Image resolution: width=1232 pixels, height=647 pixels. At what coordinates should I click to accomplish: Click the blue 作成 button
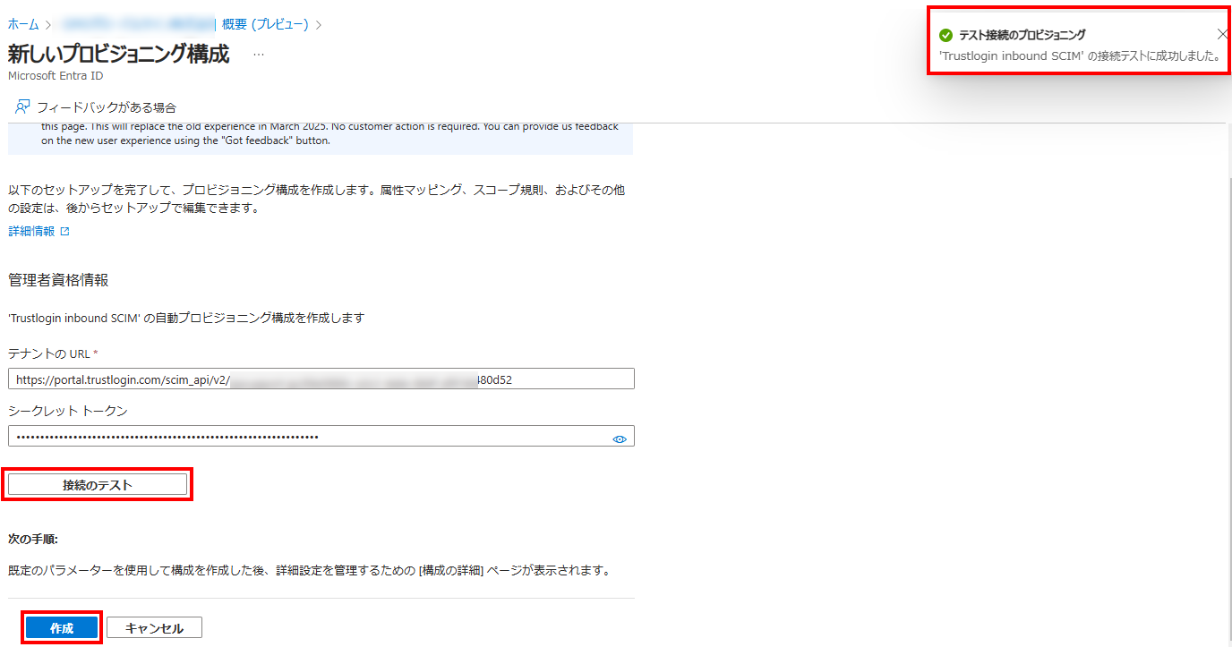62,628
